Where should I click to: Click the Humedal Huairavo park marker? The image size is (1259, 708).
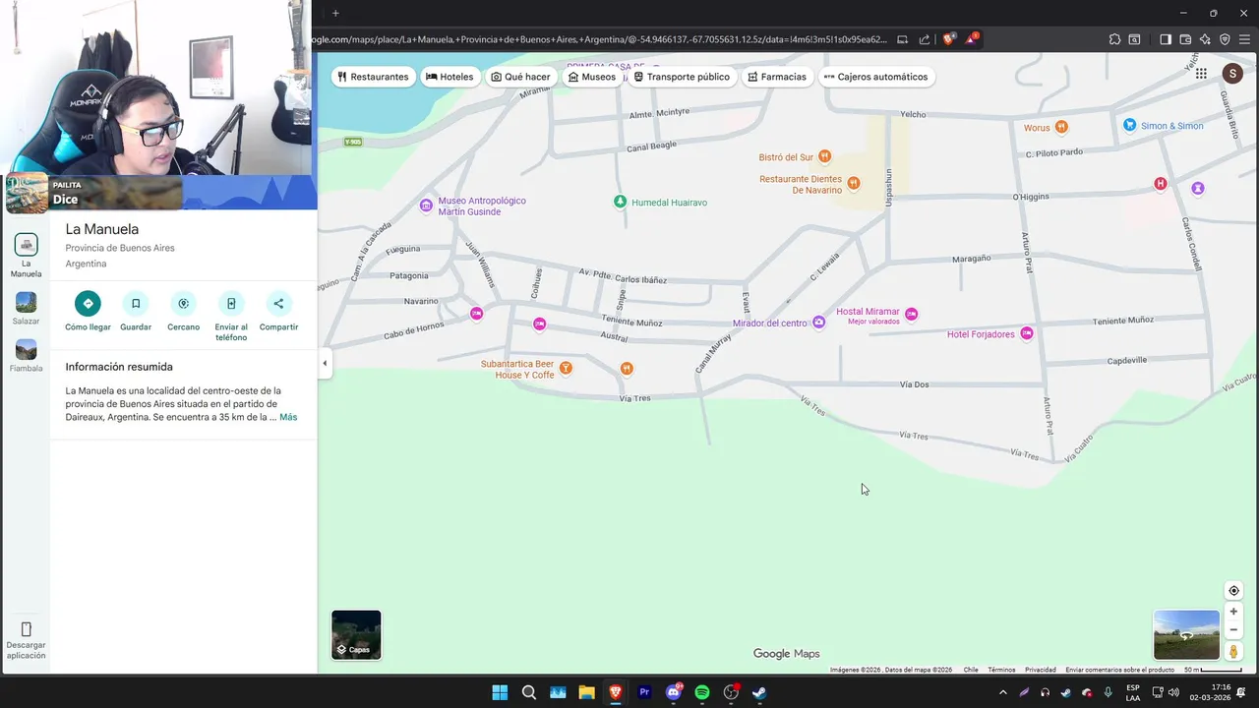(620, 202)
